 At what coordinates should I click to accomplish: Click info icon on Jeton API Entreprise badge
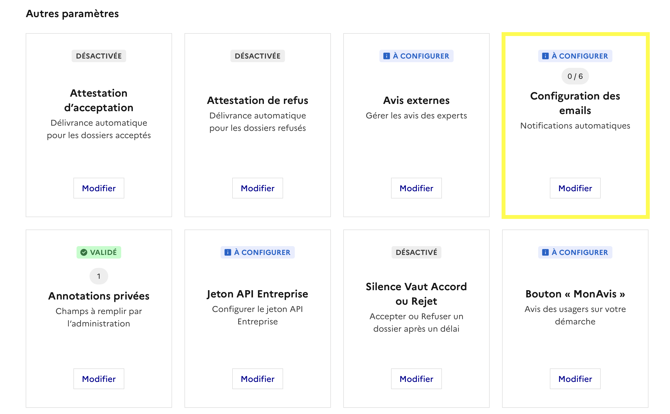coord(227,252)
